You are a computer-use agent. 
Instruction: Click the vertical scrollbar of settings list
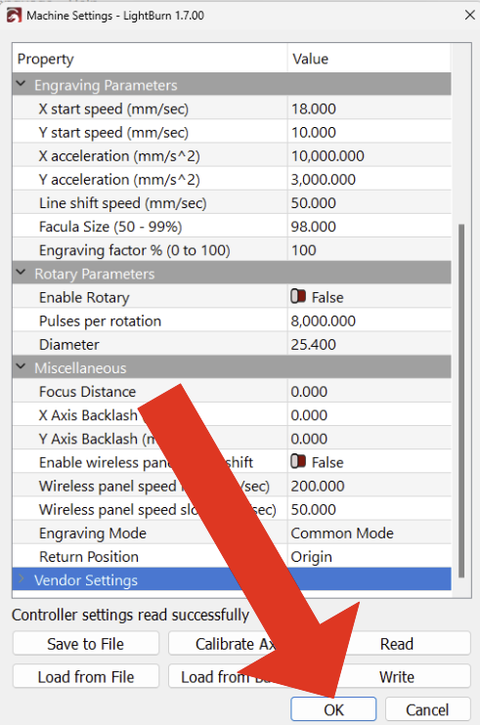click(461, 401)
